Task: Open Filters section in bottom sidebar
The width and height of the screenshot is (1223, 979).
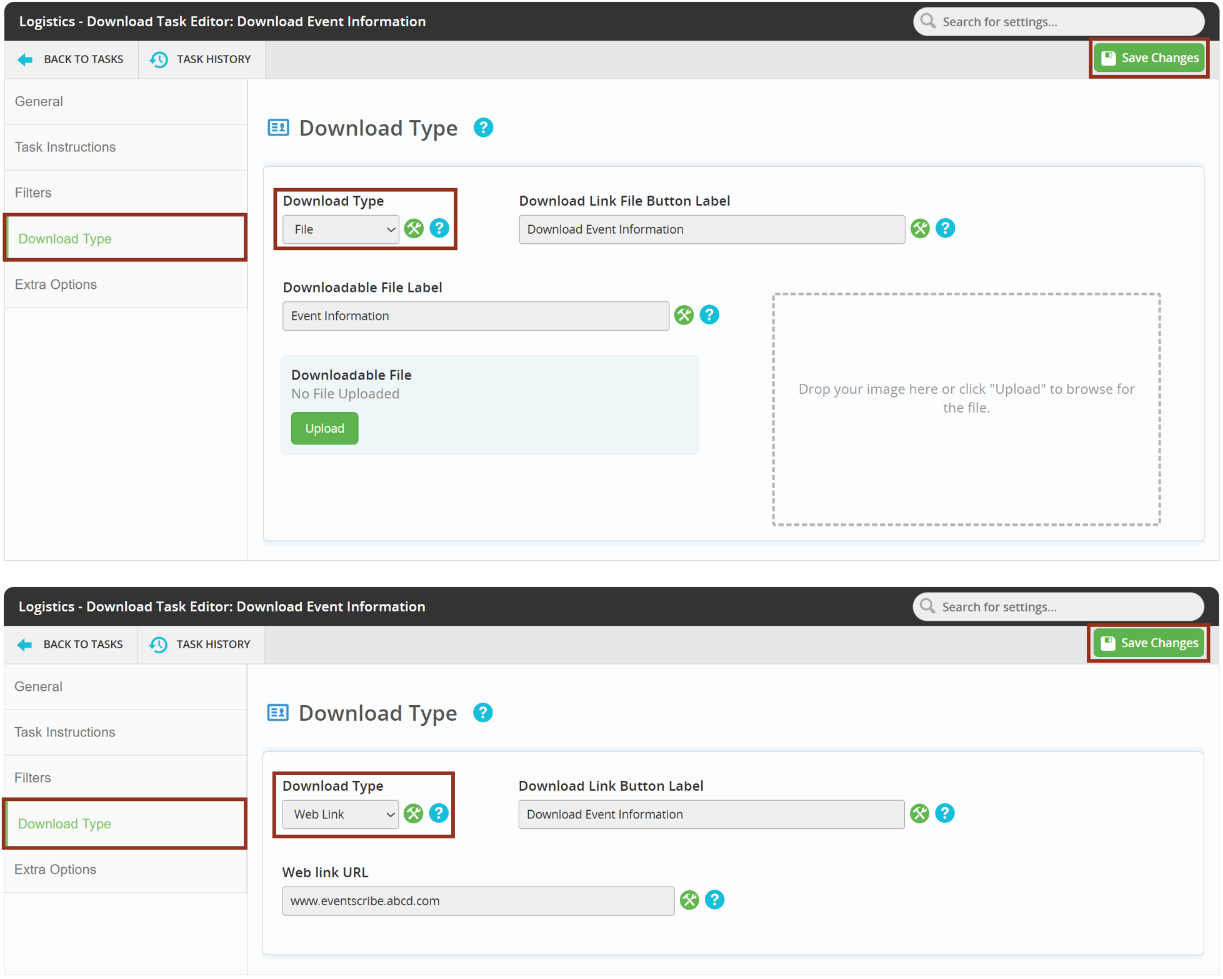Action: [32, 778]
